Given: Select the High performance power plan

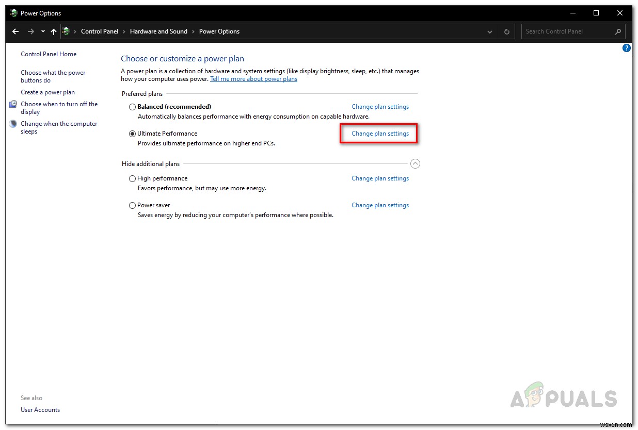Looking at the screenshot, I should pyautogui.click(x=132, y=178).
